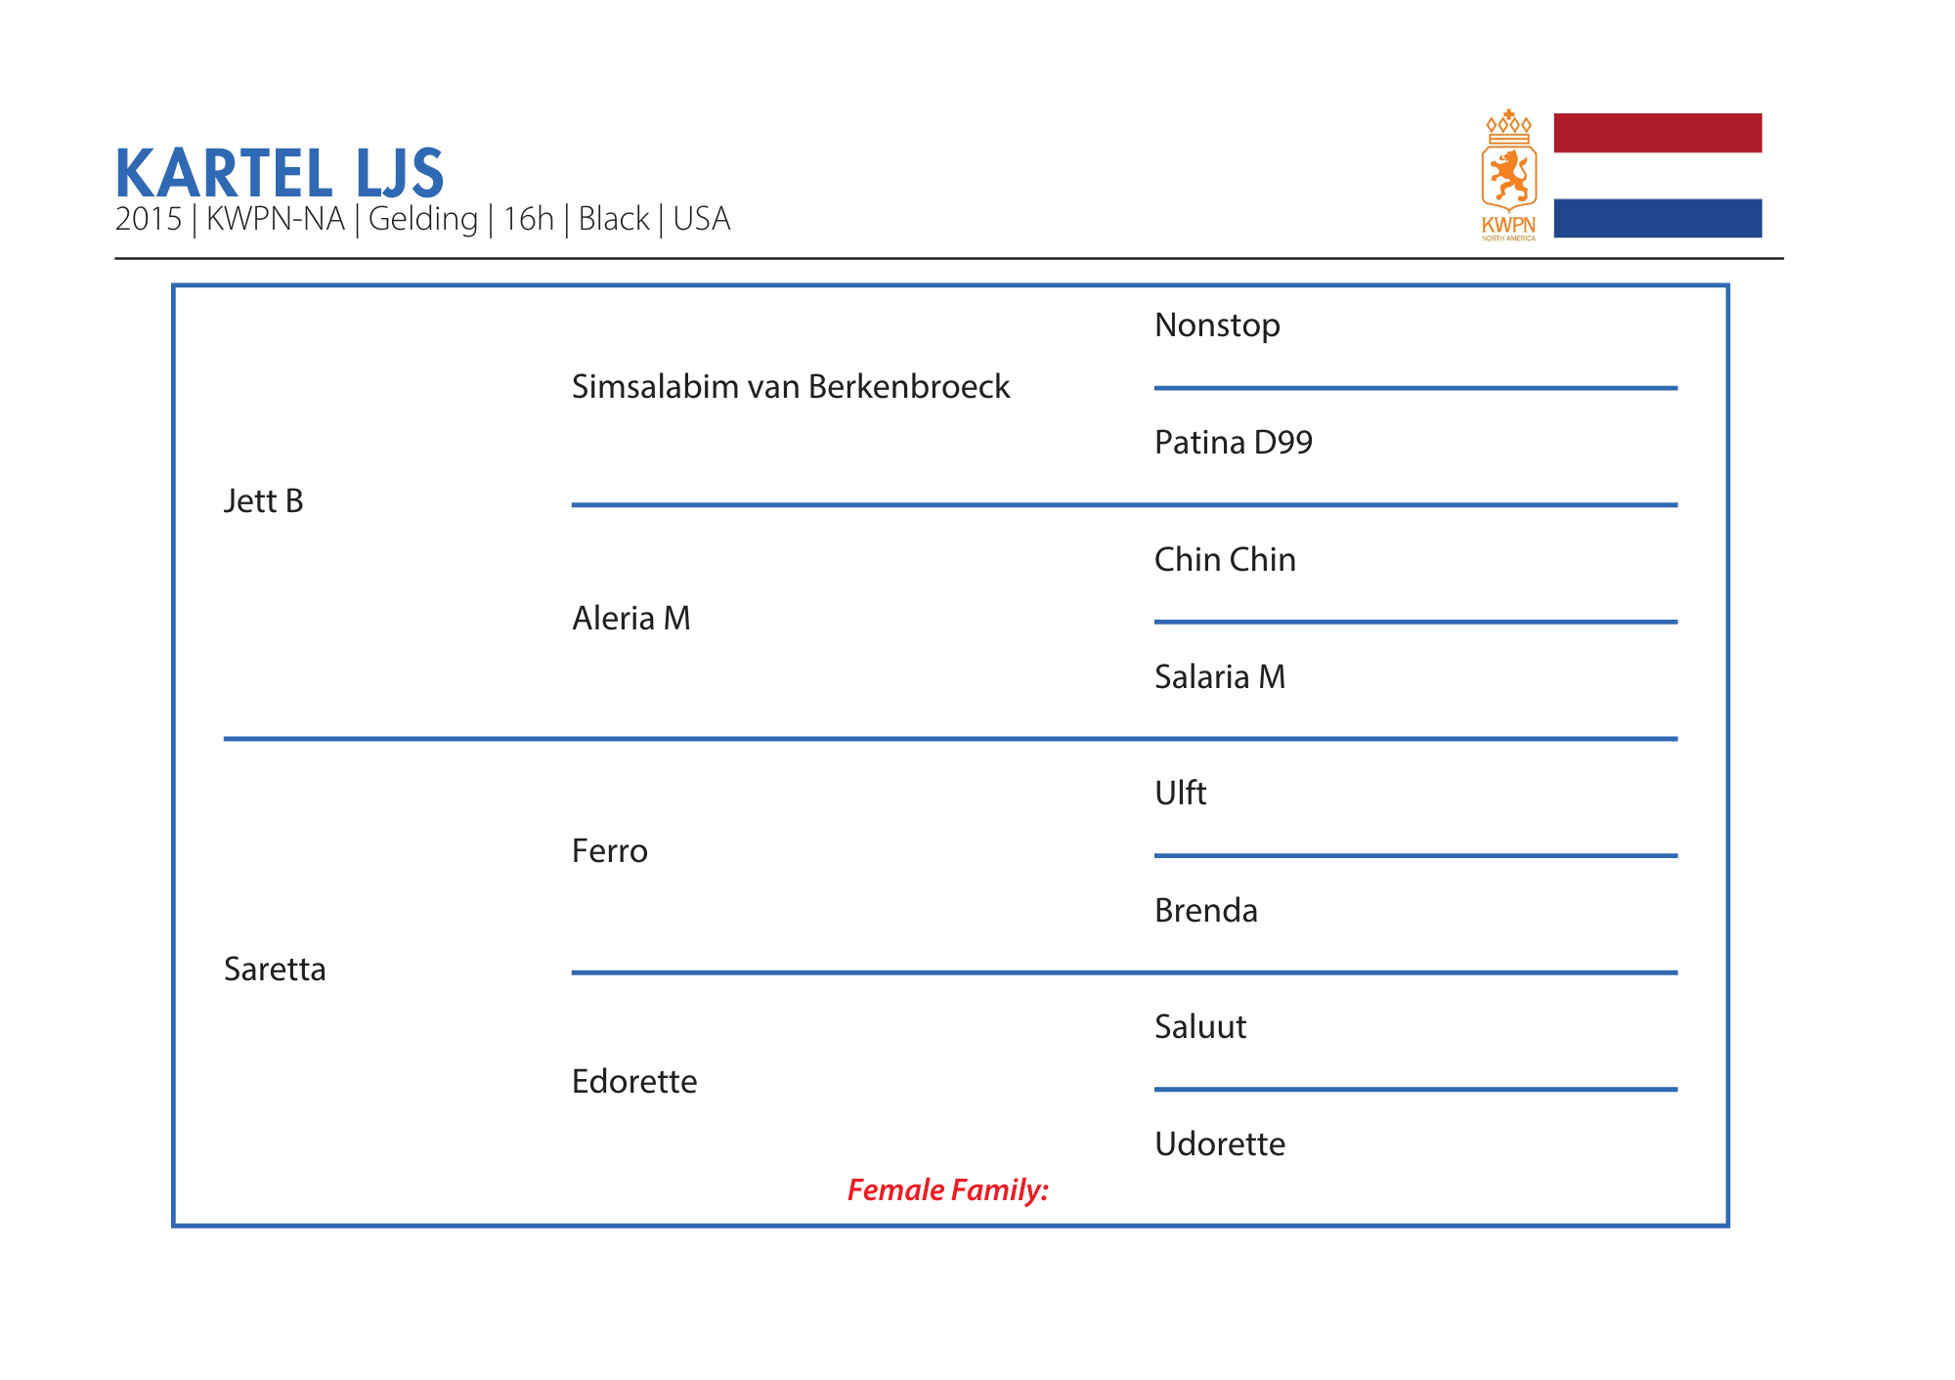This screenshot has width=1955, height=1380.
Task: Select dam name Saretta
Action: [275, 970]
